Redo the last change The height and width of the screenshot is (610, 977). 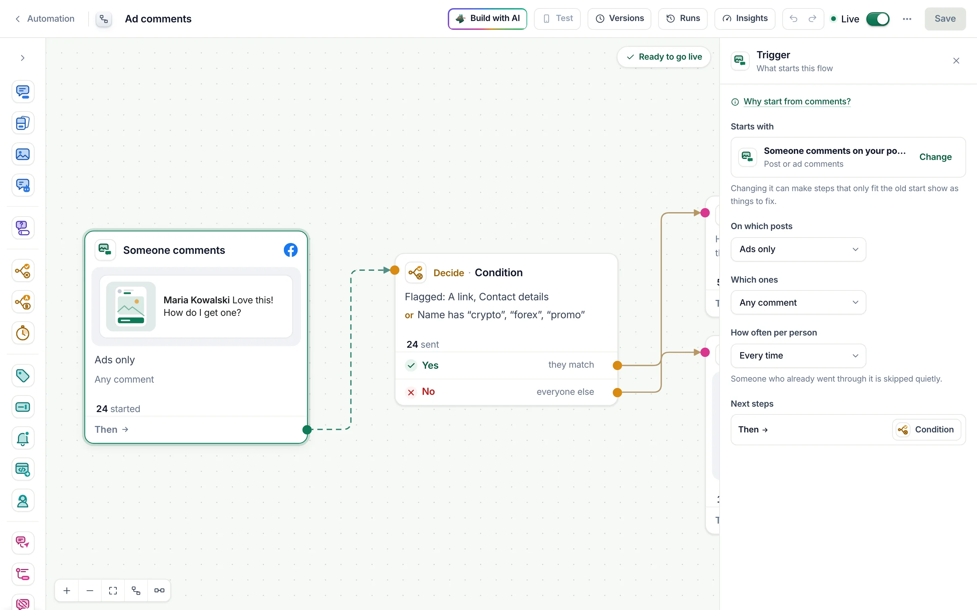[812, 19]
